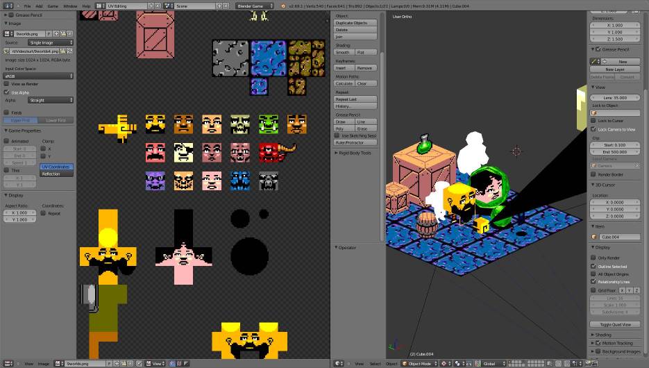The width and height of the screenshot is (649, 368).
Task: Click the Lens value slider field
Action: click(615, 98)
